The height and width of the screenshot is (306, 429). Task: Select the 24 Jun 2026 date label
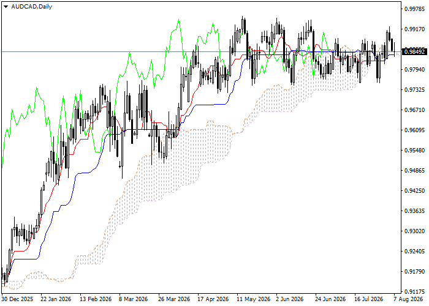(x=330, y=299)
